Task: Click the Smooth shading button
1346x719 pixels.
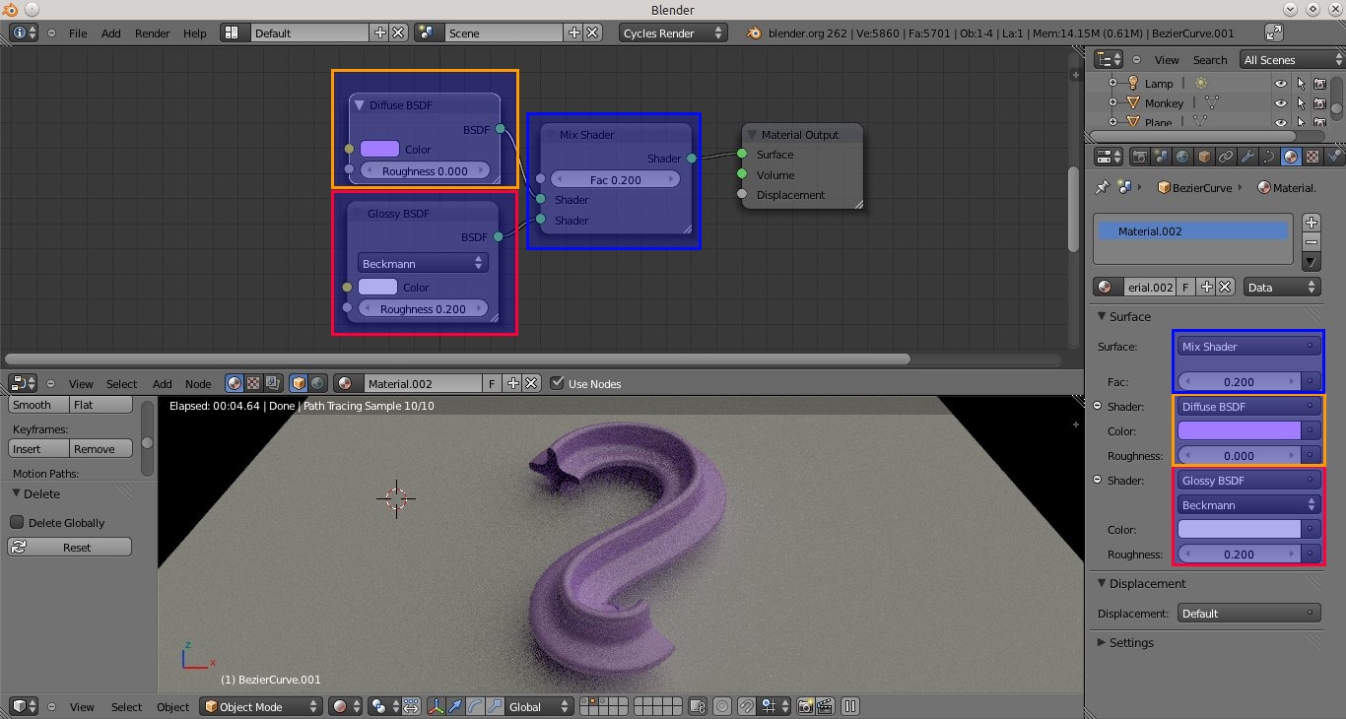Action: tap(38, 404)
